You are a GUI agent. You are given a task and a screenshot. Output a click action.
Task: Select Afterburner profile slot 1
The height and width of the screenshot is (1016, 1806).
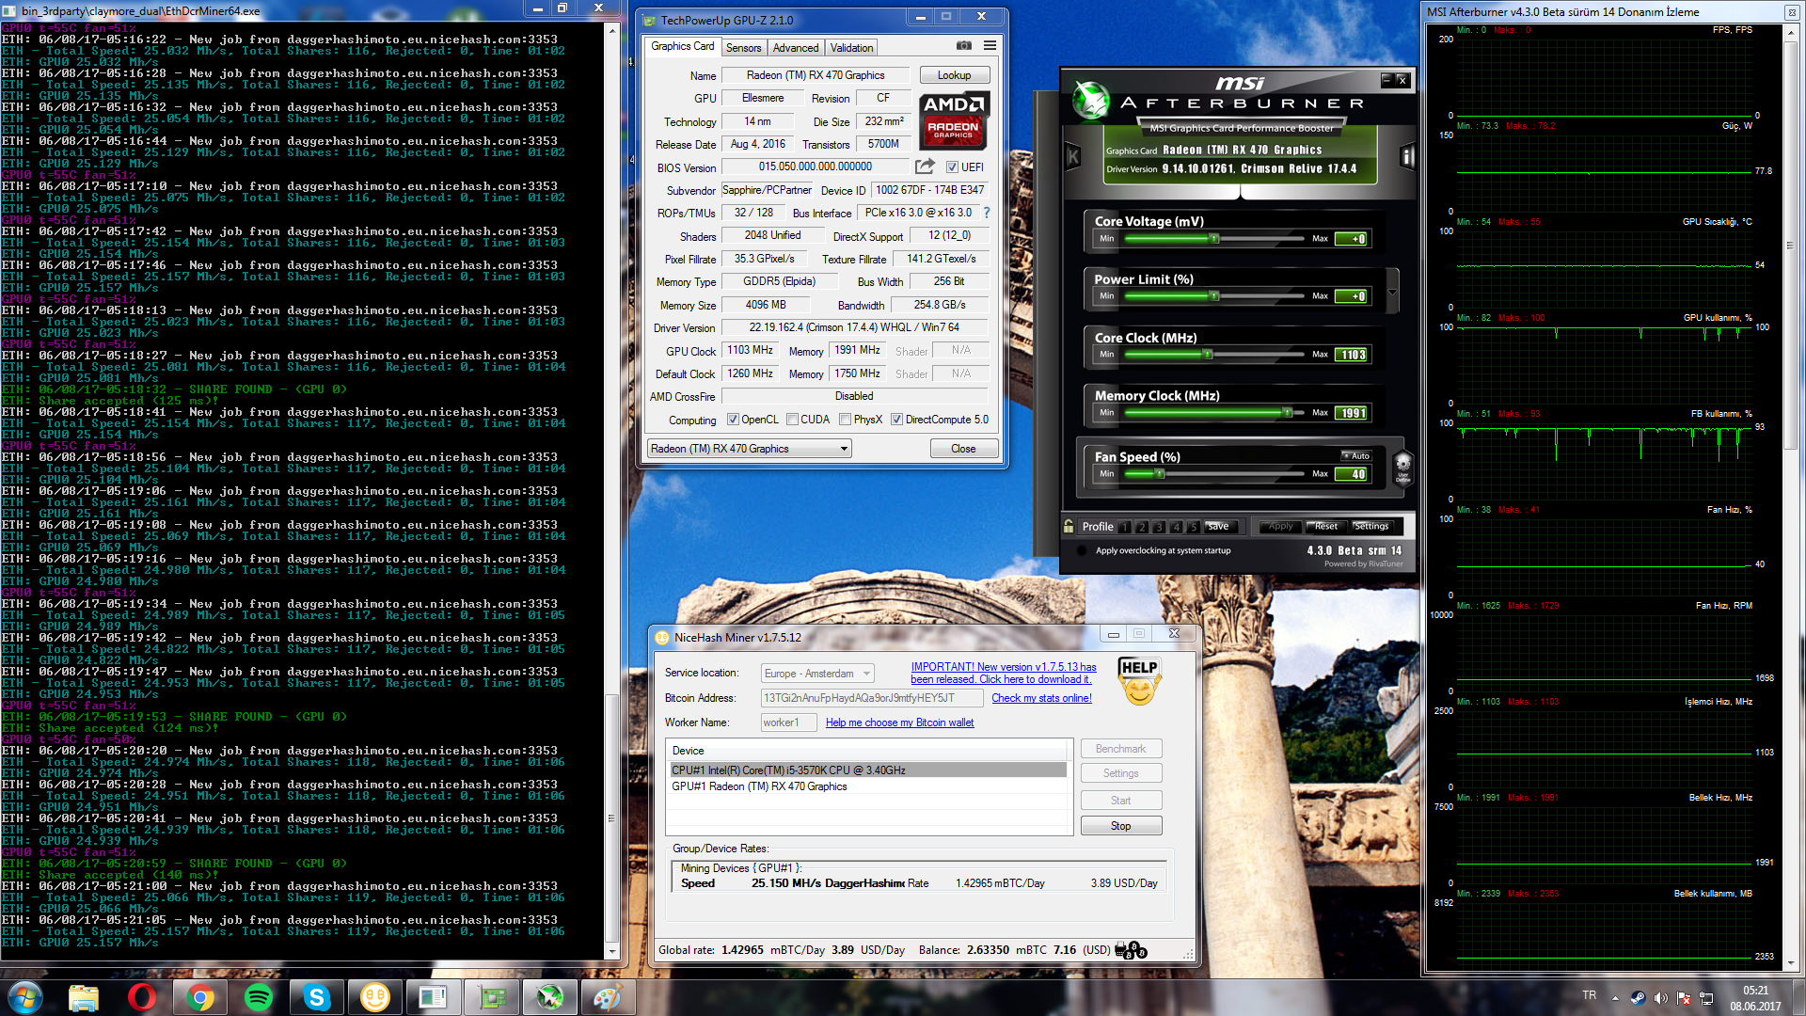(1125, 527)
